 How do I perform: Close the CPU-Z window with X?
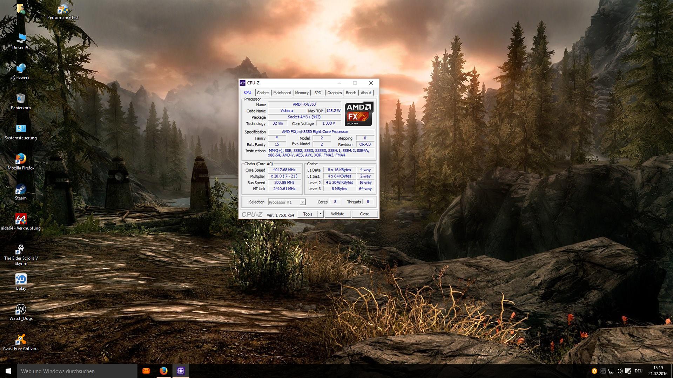(x=371, y=83)
